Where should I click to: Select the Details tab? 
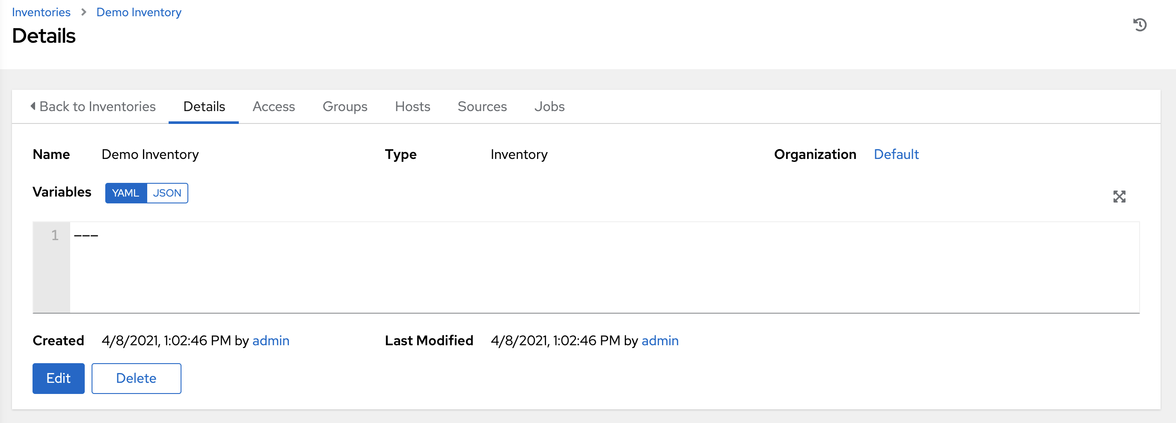pyautogui.click(x=204, y=107)
